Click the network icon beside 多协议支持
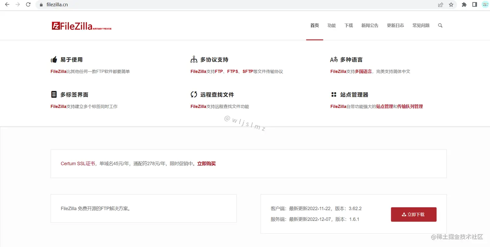This screenshot has width=490, height=247. 194,59
